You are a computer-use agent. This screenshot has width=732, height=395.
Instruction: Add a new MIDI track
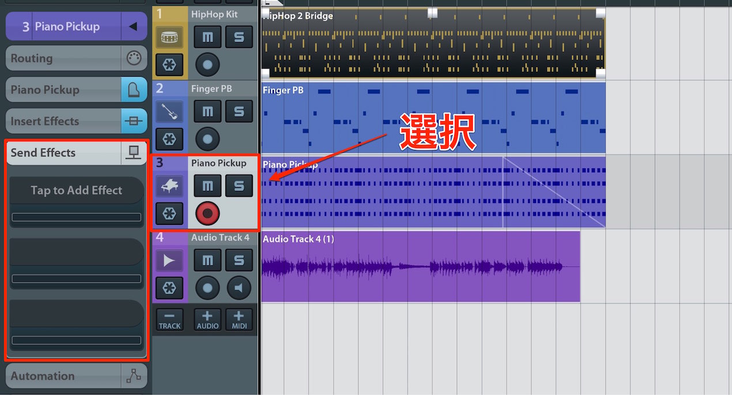tap(239, 319)
